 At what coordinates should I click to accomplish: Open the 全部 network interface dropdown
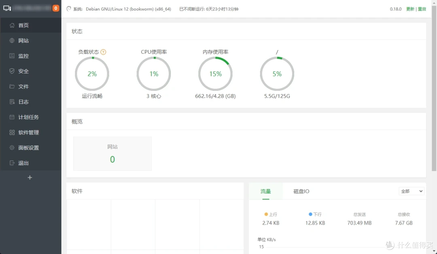(x=412, y=191)
